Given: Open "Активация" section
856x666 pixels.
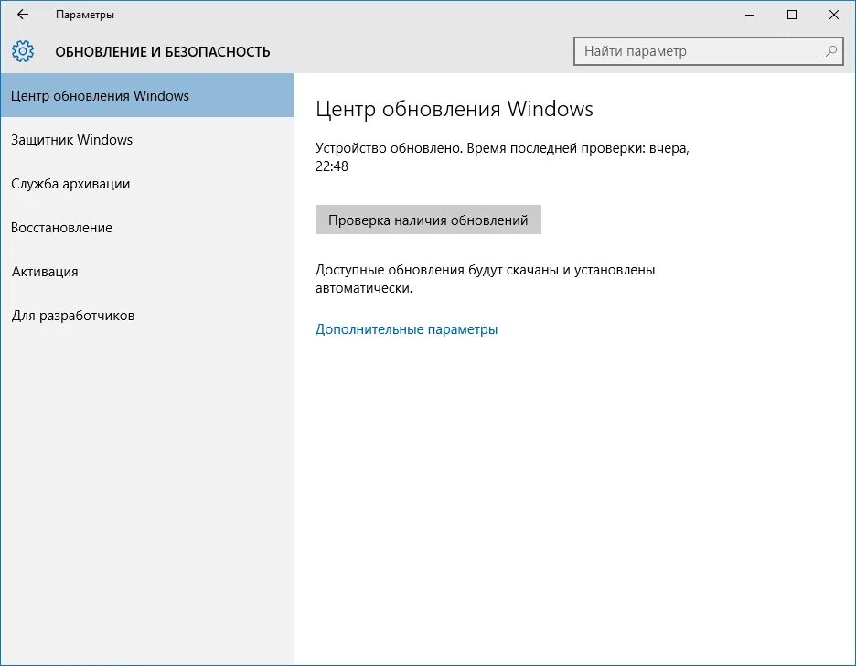Looking at the screenshot, I should point(146,272).
